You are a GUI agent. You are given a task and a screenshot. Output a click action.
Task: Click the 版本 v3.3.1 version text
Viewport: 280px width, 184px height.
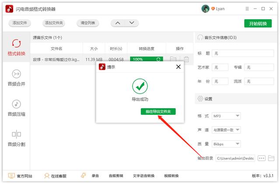[262, 176]
